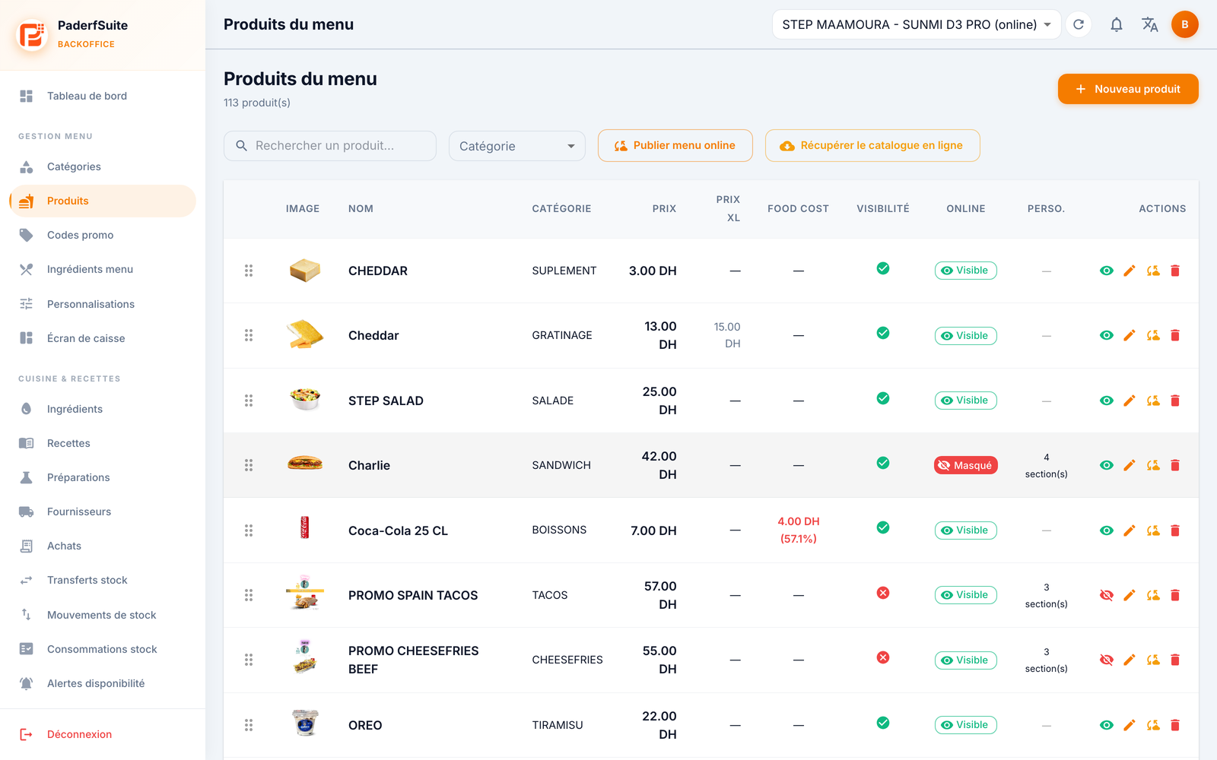Click Charlie's 4 section(s) text
This screenshot has width=1217, height=760.
tap(1047, 465)
